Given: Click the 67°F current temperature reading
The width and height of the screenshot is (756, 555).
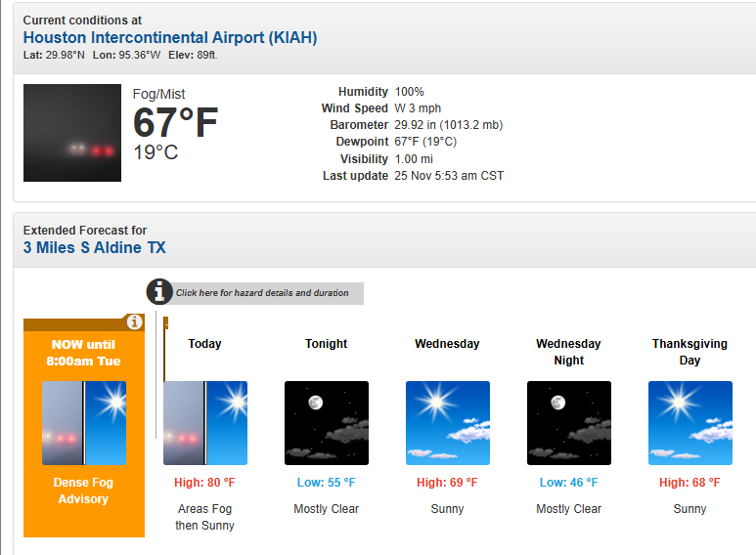Looking at the screenshot, I should (x=176, y=124).
